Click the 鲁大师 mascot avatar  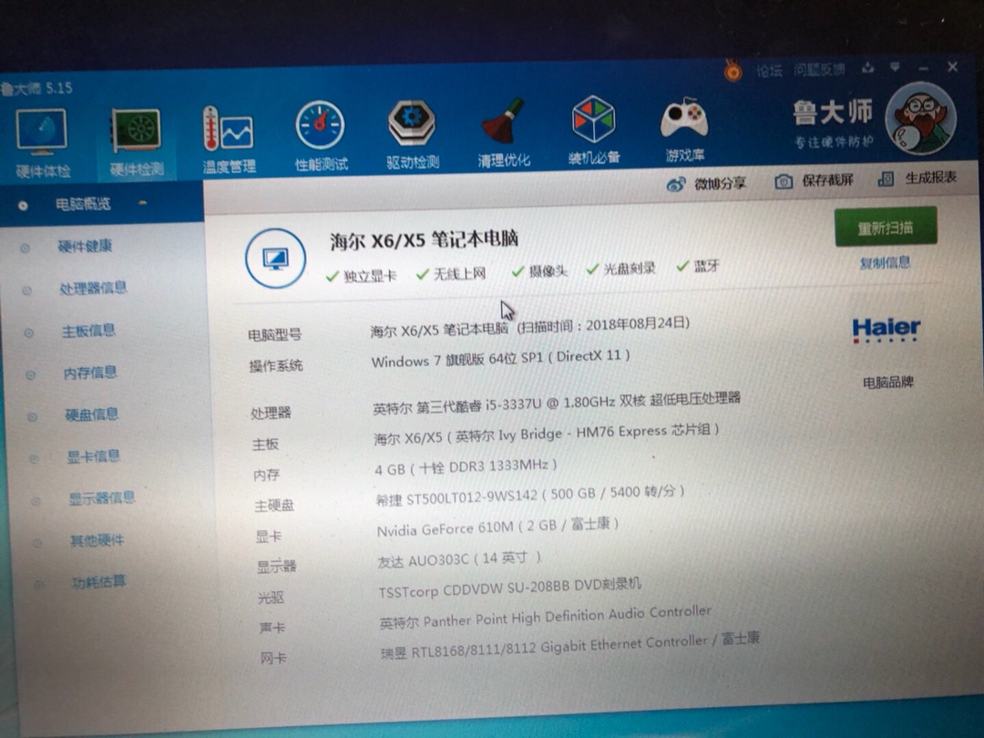920,119
